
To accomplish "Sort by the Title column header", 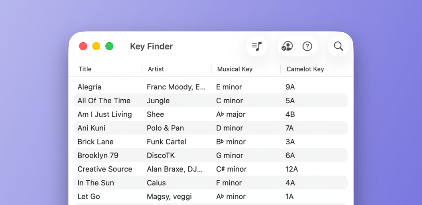I will pyautogui.click(x=85, y=69).
